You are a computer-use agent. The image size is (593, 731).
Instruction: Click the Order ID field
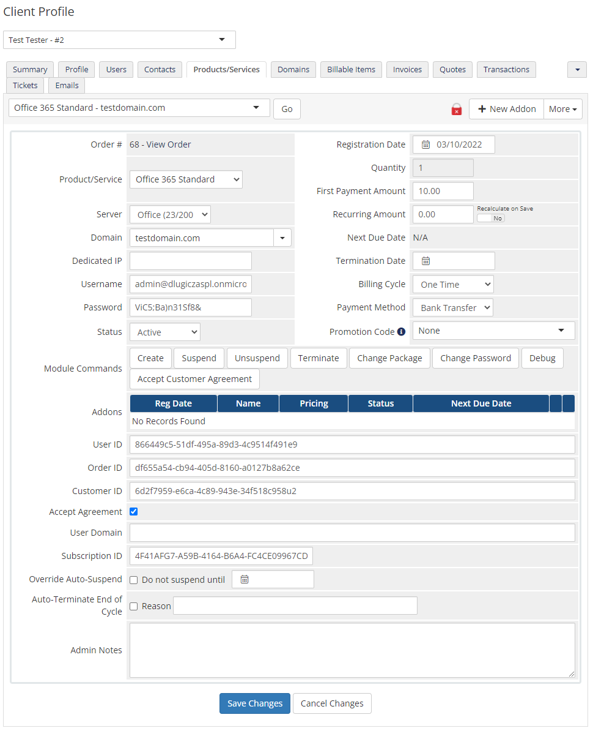352,468
